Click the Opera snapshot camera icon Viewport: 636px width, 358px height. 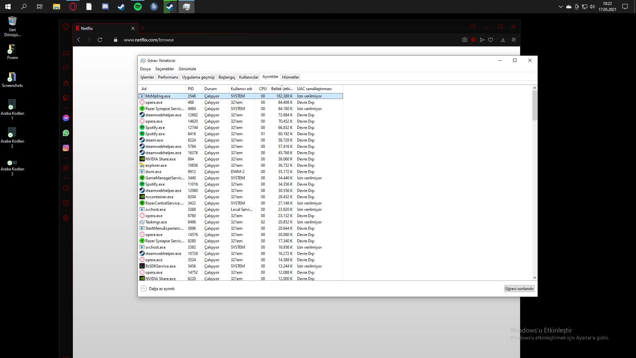tap(465, 40)
